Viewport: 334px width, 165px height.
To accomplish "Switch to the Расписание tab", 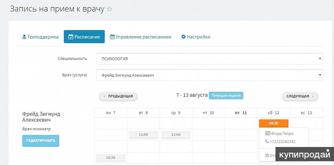I will pos(84,37).
